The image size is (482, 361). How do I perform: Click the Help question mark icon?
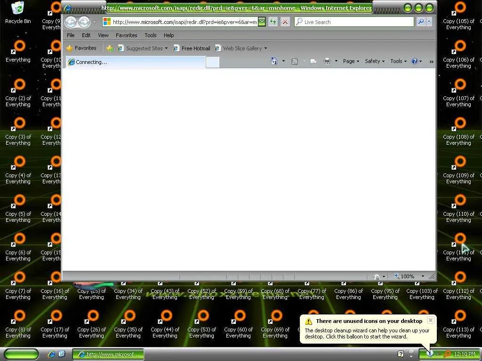tap(414, 61)
